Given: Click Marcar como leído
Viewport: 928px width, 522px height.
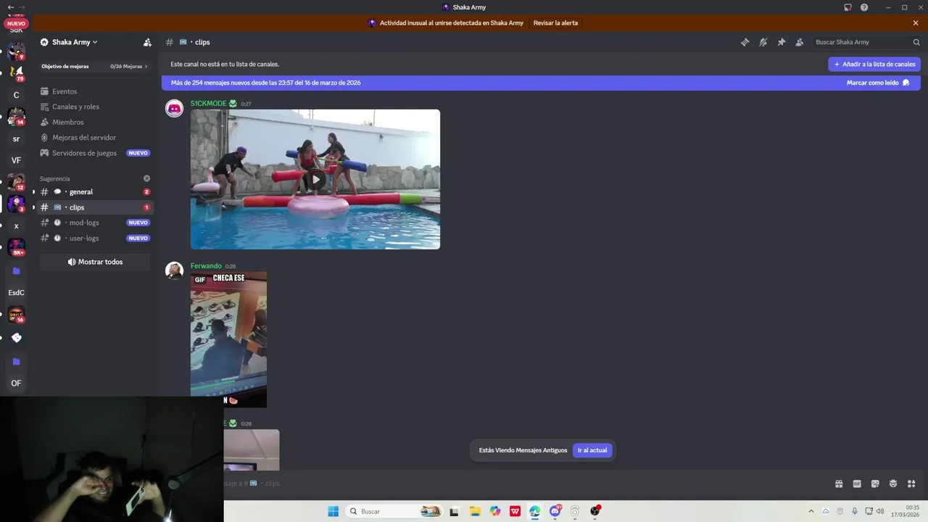Looking at the screenshot, I should pos(877,83).
